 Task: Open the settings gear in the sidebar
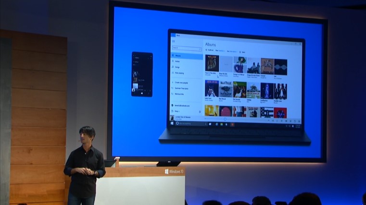[x=200, y=111]
